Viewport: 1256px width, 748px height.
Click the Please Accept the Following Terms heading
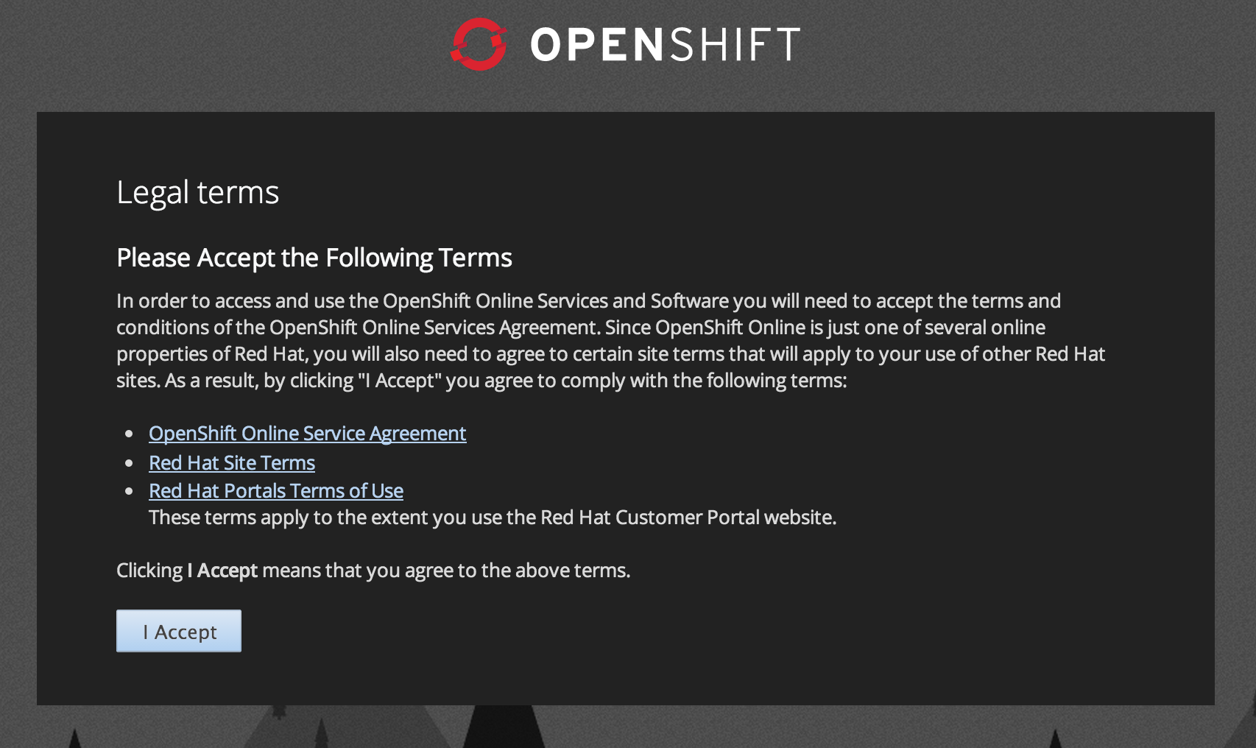(314, 258)
